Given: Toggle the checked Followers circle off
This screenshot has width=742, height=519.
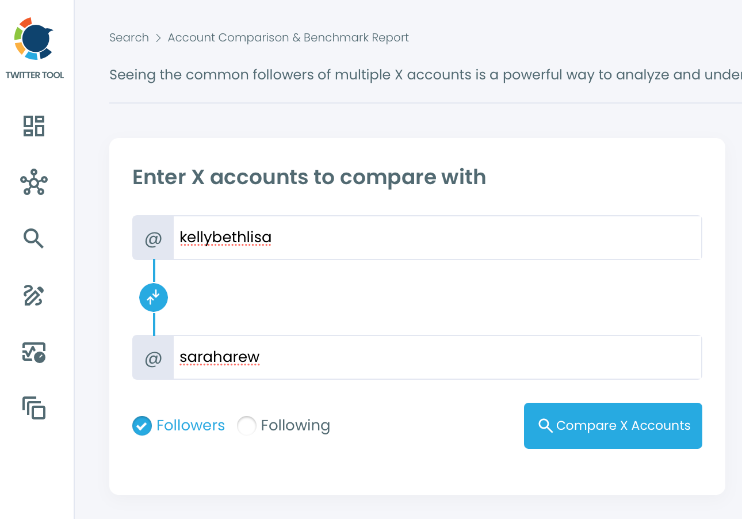Looking at the screenshot, I should 141,426.
